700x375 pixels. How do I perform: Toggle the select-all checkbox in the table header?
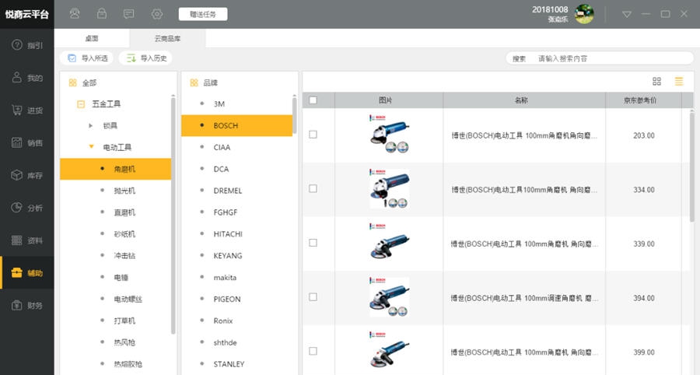pyautogui.click(x=313, y=100)
